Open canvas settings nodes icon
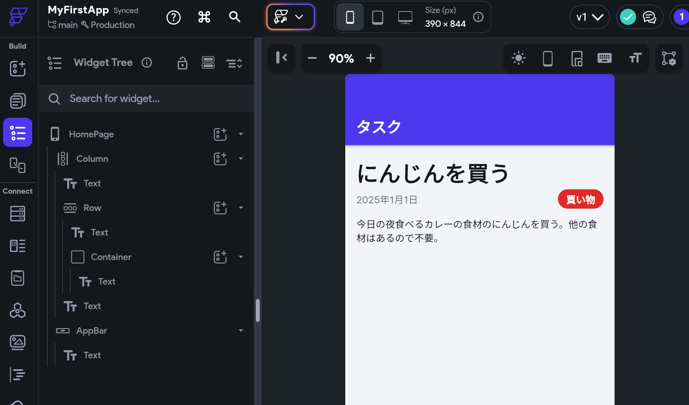This screenshot has height=405, width=689. point(669,58)
